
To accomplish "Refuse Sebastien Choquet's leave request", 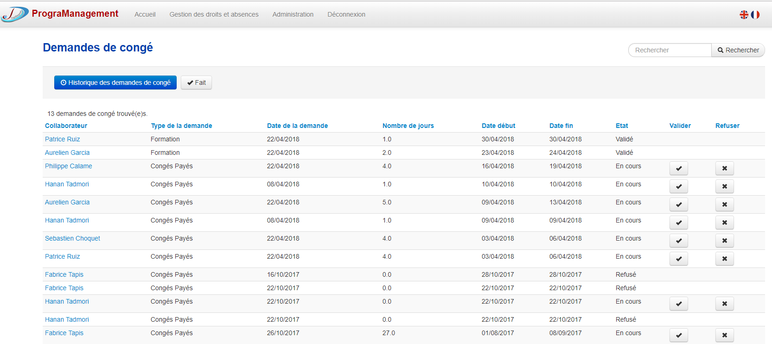I will (x=725, y=241).
